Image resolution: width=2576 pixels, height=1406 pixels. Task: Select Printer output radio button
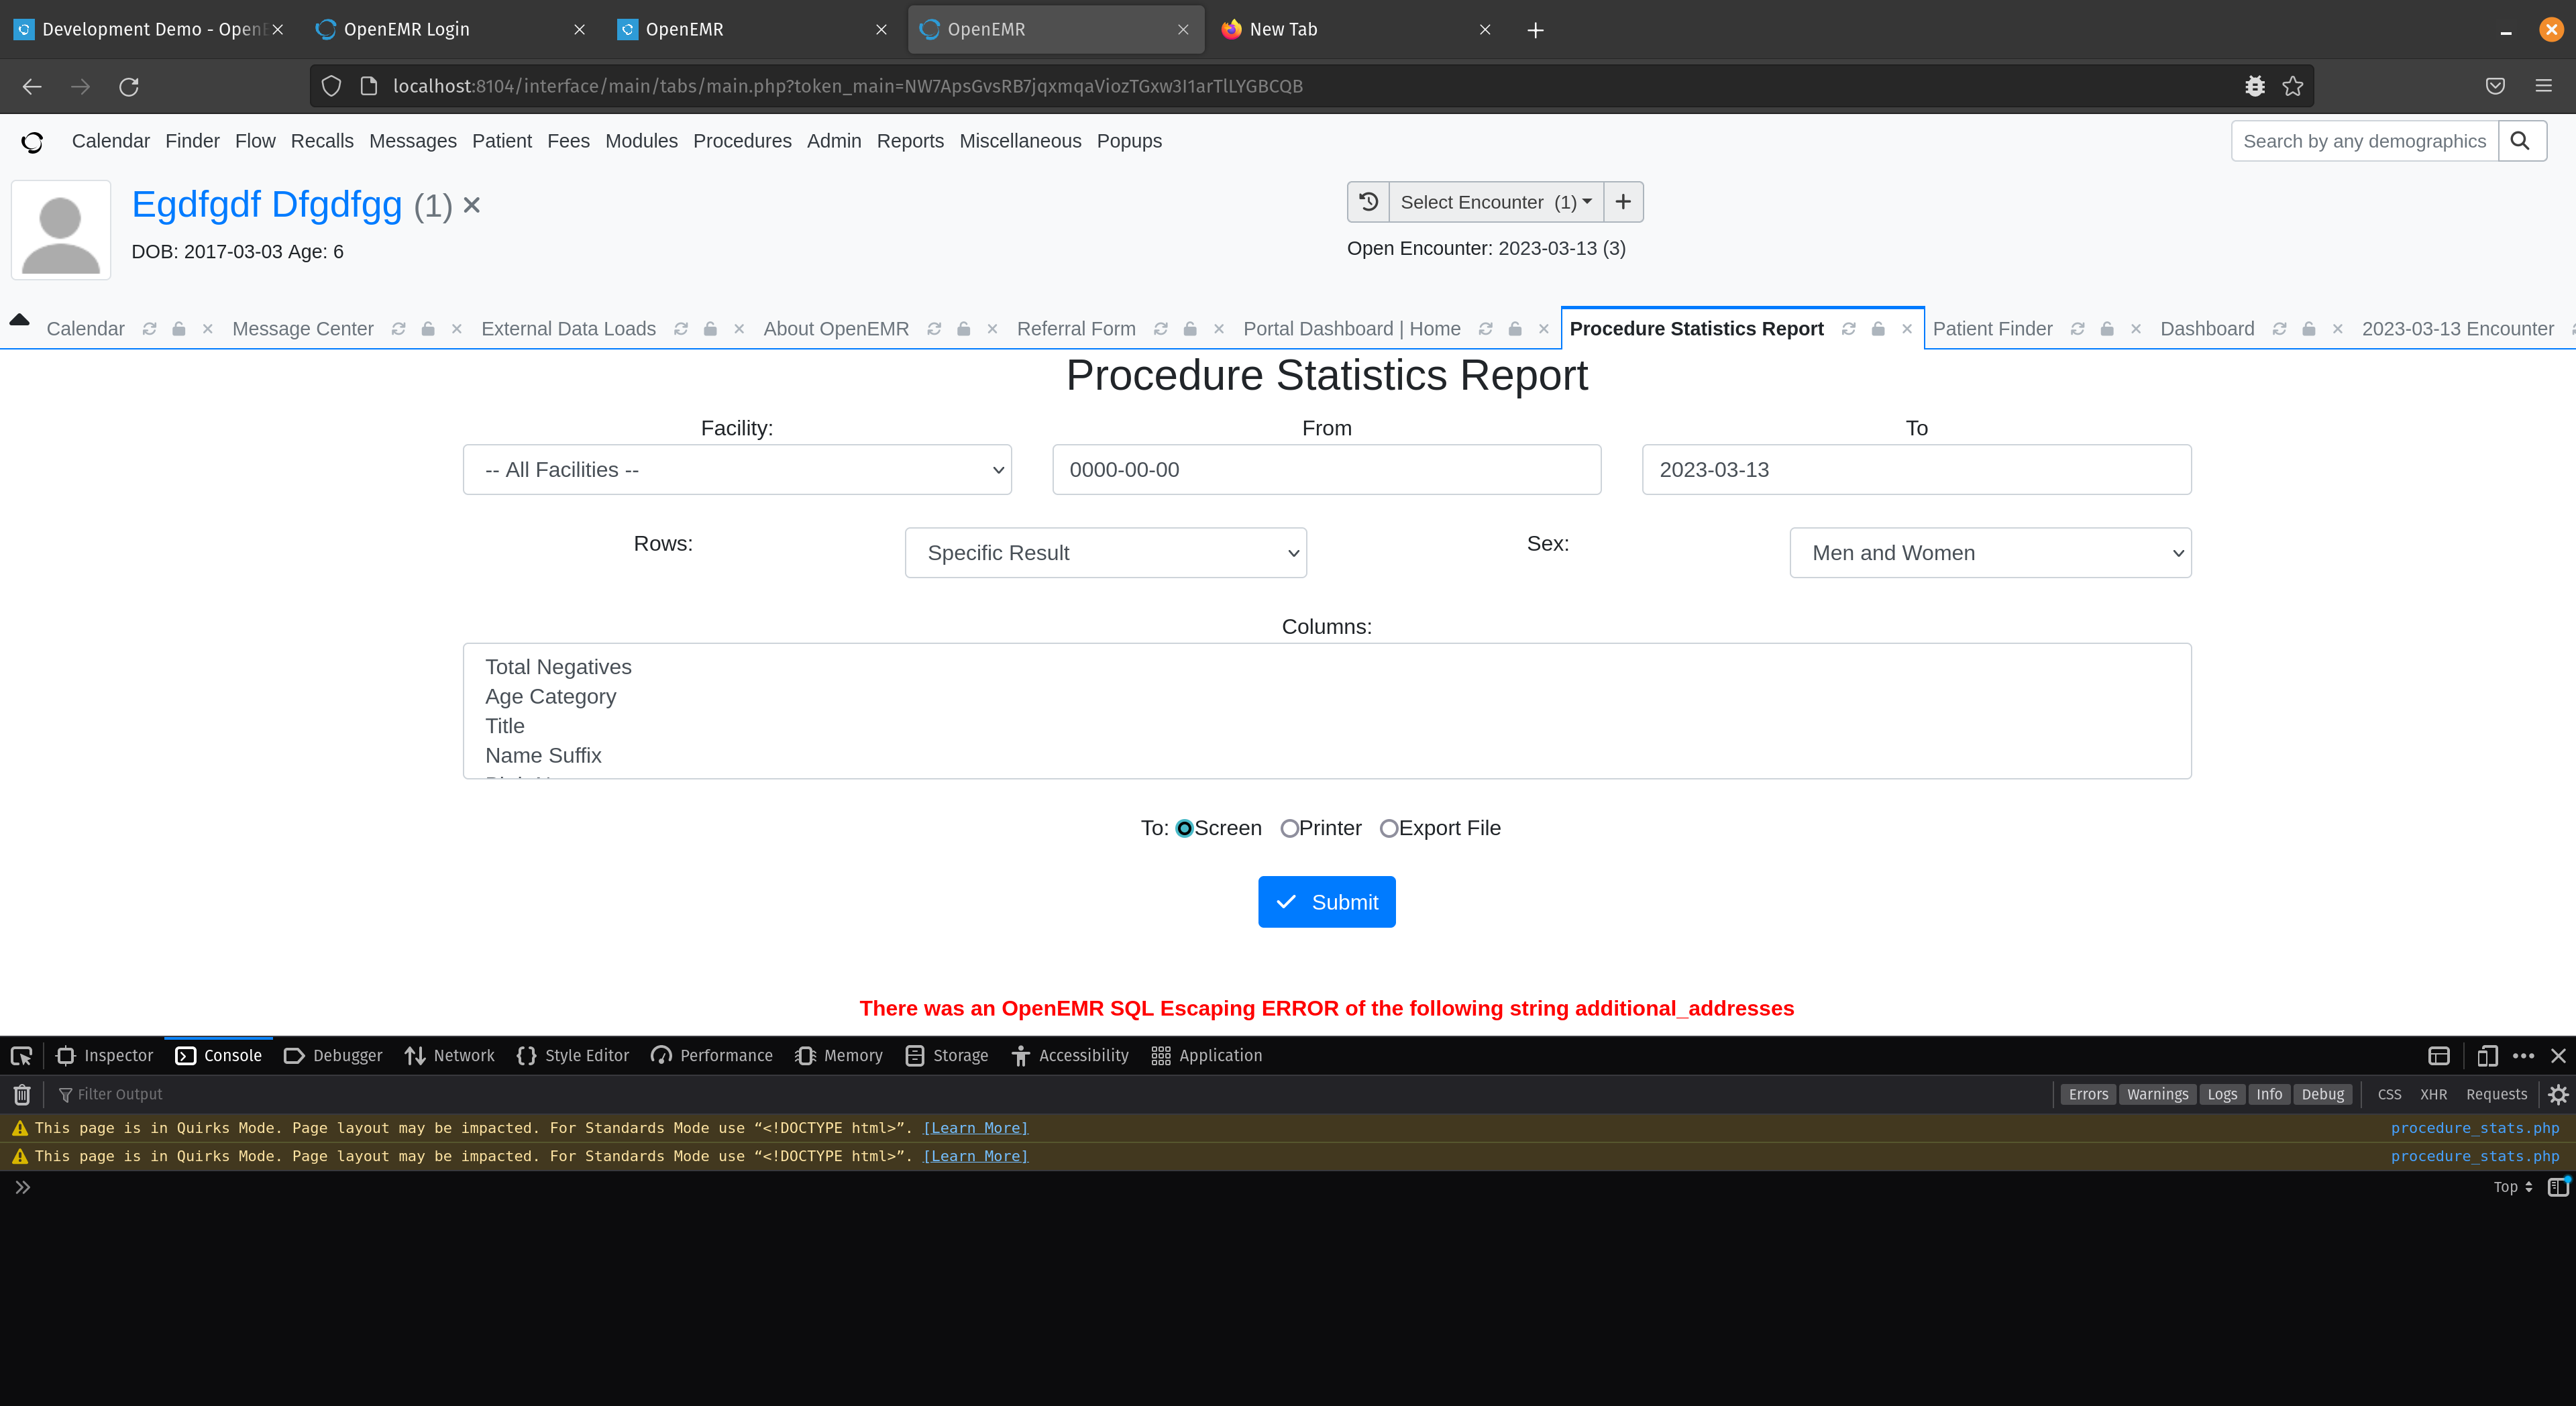tap(1290, 829)
